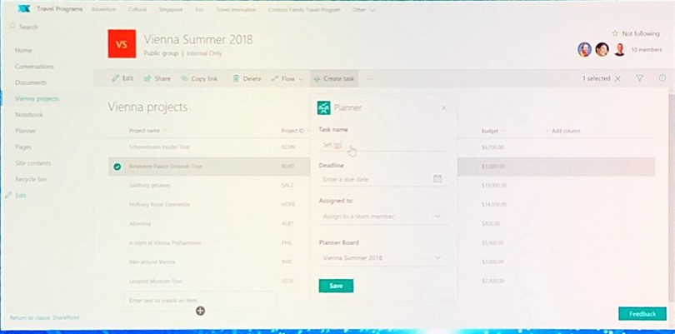Open Planner in the sidebar
This screenshot has height=334, width=675.
pyautogui.click(x=25, y=131)
